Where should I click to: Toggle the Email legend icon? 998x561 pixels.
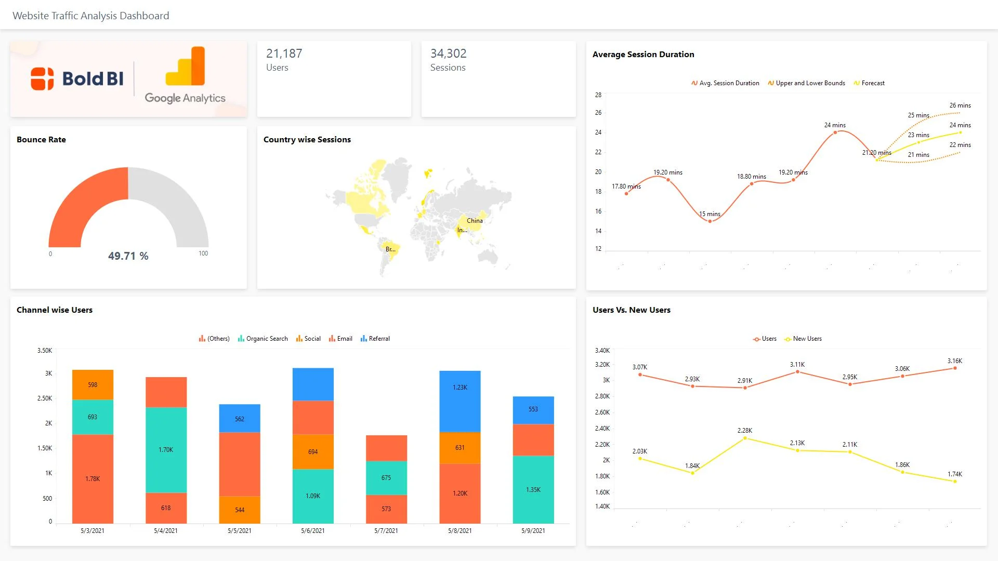coord(332,339)
